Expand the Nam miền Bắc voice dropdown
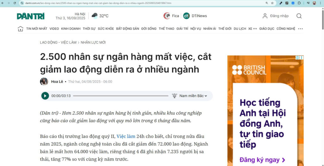The image size is (324, 166). (x=193, y=96)
